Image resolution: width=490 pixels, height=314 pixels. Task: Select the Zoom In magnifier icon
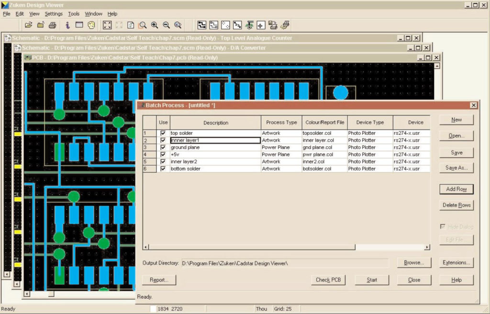155,25
